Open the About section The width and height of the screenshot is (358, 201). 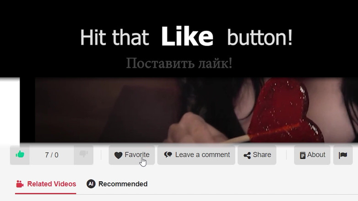[x=312, y=155]
